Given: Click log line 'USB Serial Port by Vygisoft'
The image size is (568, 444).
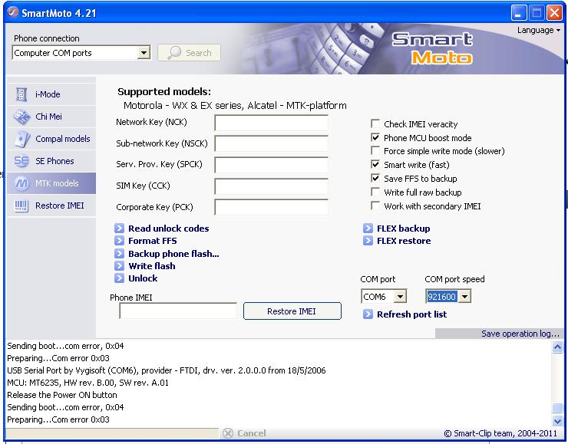Looking at the screenshot, I should (167, 370).
